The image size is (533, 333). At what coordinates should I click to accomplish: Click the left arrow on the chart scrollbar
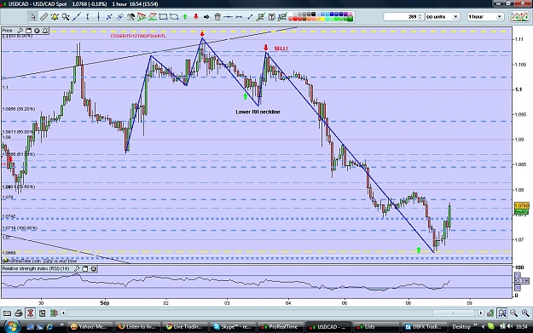[63, 313]
